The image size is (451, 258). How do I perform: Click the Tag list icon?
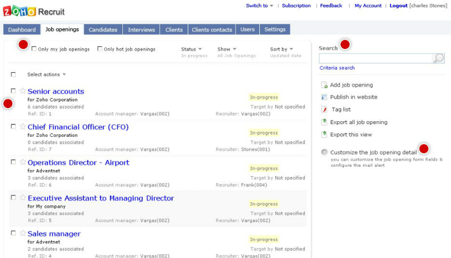pyautogui.click(x=324, y=110)
